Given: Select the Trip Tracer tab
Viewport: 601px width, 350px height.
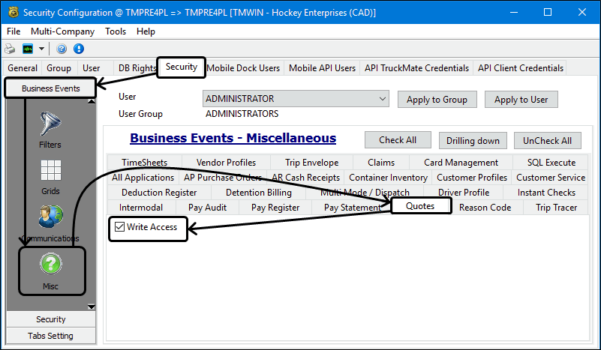Looking at the screenshot, I should [x=556, y=208].
